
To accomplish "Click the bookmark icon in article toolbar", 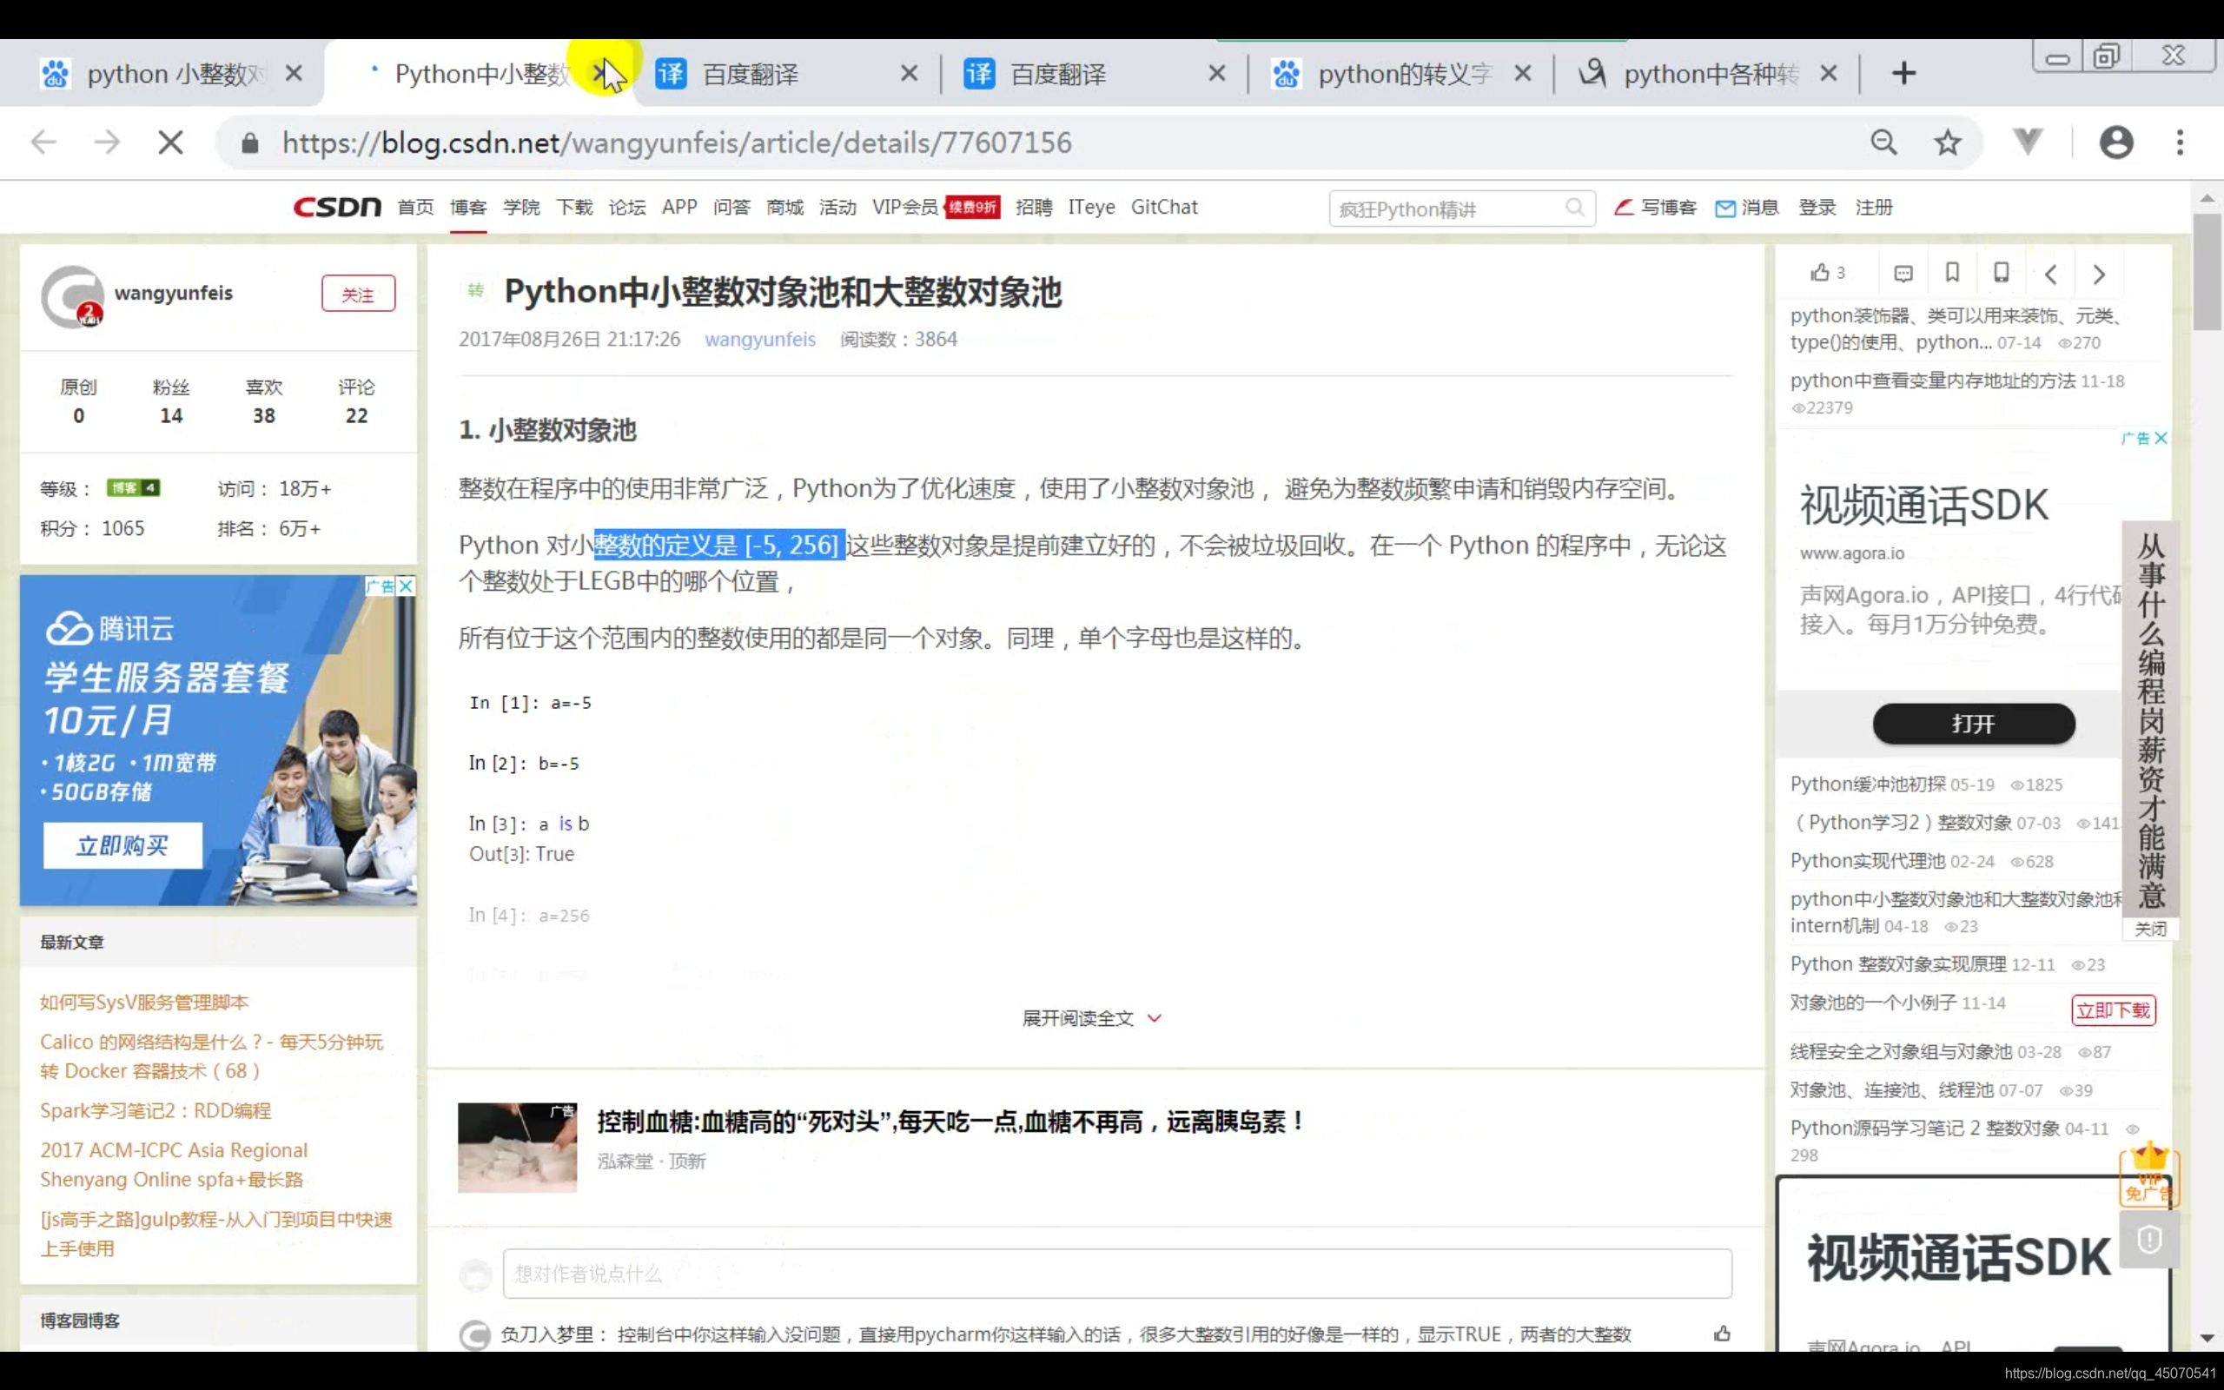I will click(x=1952, y=272).
